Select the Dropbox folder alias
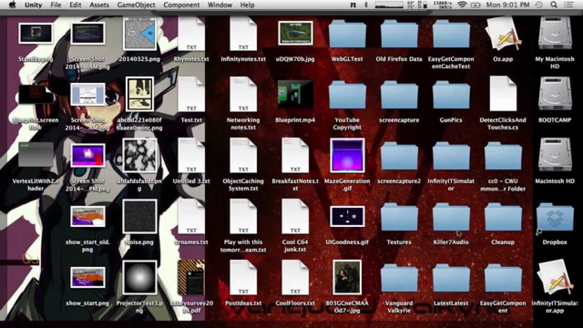583x328 pixels. 555,217
